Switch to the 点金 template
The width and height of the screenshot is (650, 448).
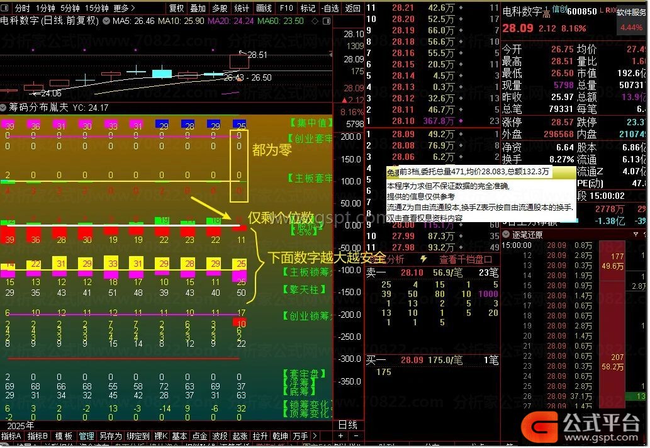tap(200, 436)
